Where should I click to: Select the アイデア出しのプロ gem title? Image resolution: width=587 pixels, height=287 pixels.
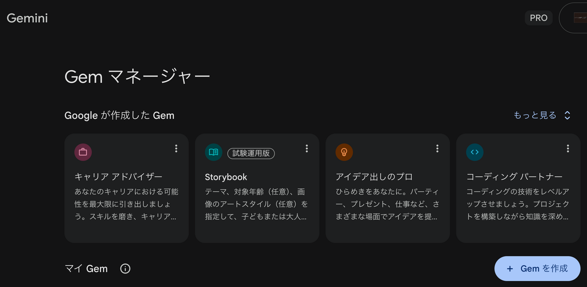pyautogui.click(x=374, y=177)
